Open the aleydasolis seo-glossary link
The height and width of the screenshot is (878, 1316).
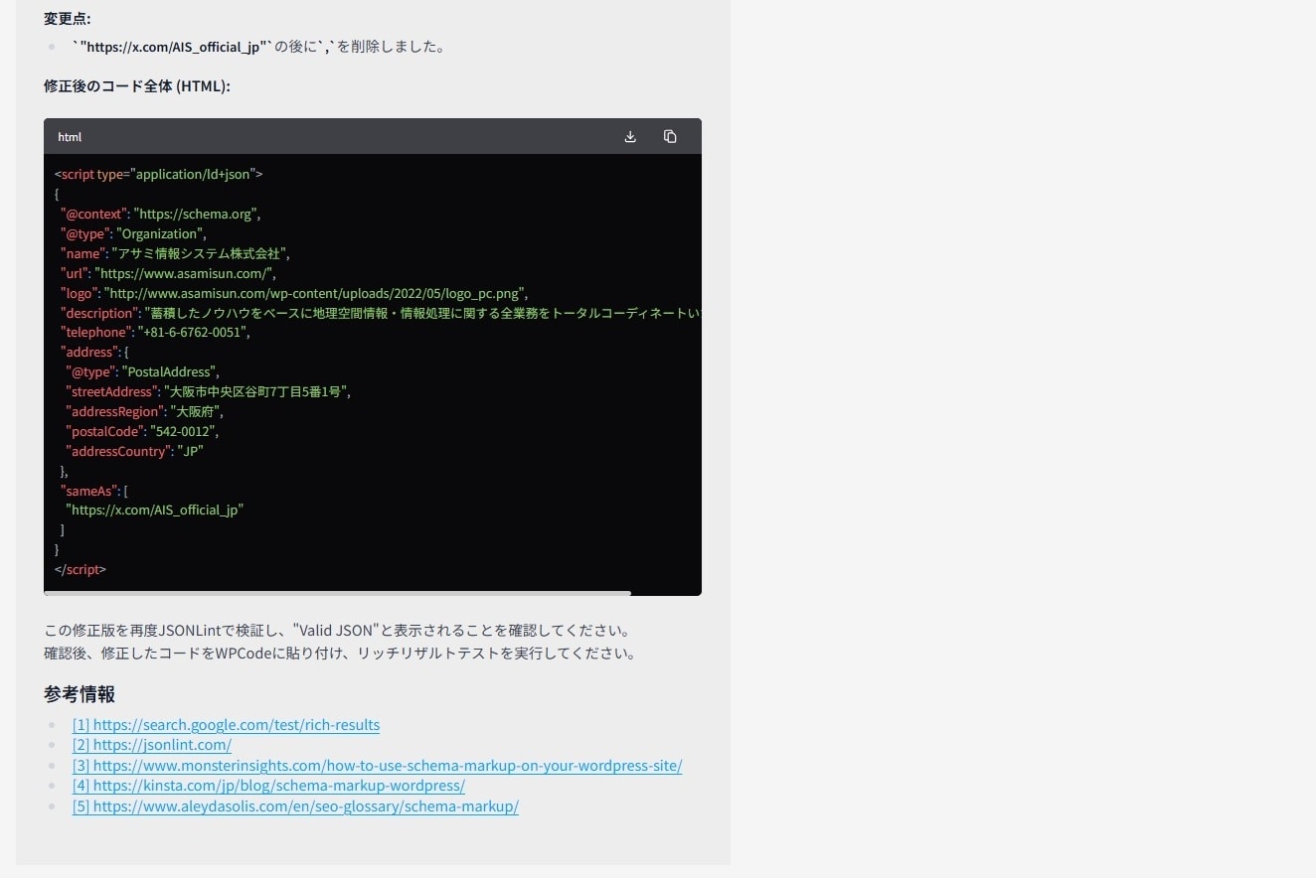[295, 805]
